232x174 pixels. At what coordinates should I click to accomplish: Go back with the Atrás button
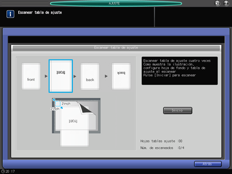tap(208, 164)
